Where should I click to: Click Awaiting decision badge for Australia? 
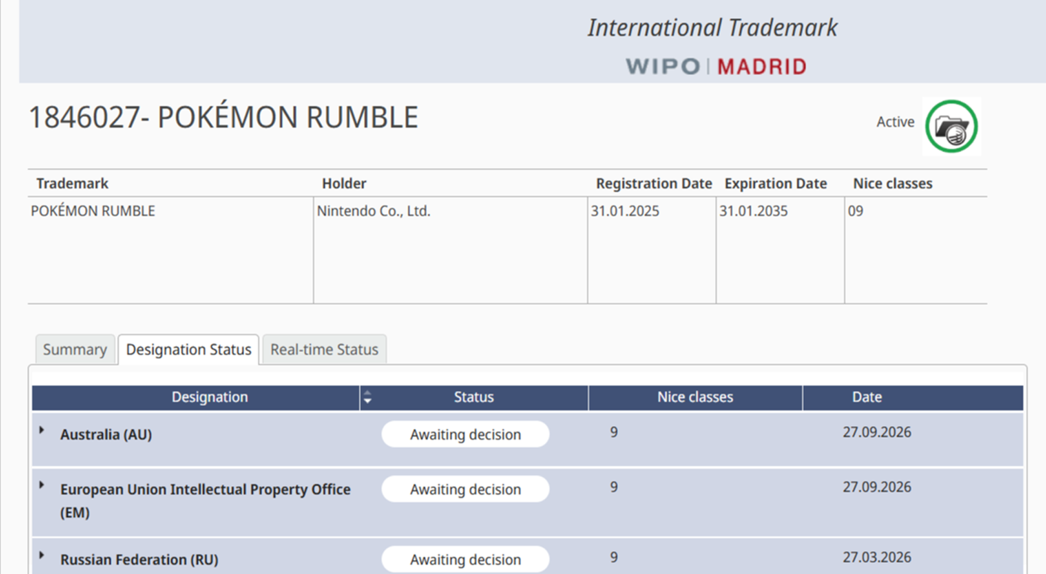point(465,435)
